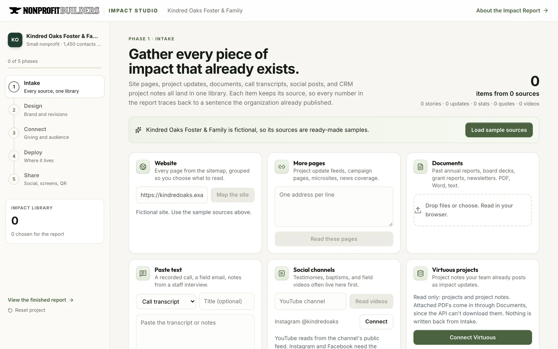
Task: Click Connect next to Instagram @kindredoaks
Action: click(x=376, y=322)
